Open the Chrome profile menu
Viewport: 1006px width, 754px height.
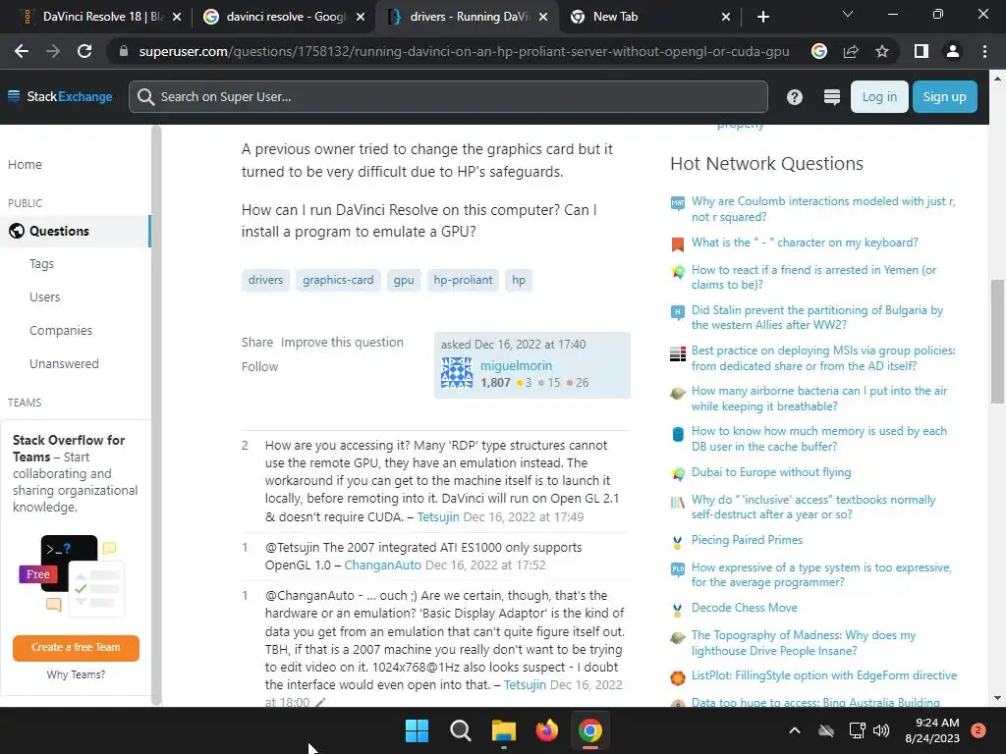pyautogui.click(x=953, y=51)
